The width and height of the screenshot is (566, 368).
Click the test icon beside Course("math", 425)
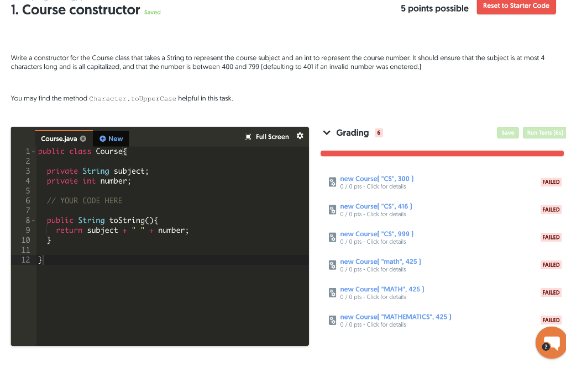pyautogui.click(x=332, y=265)
